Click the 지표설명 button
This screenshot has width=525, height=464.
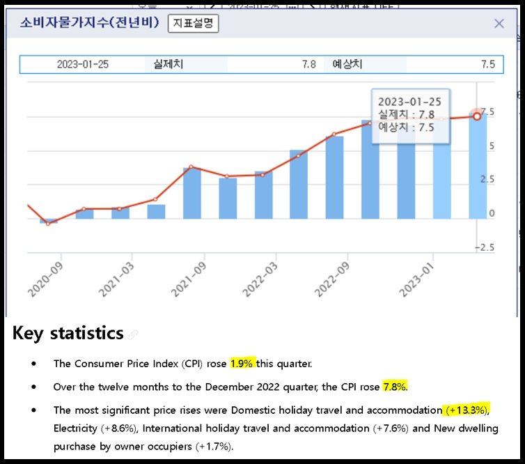(x=194, y=23)
